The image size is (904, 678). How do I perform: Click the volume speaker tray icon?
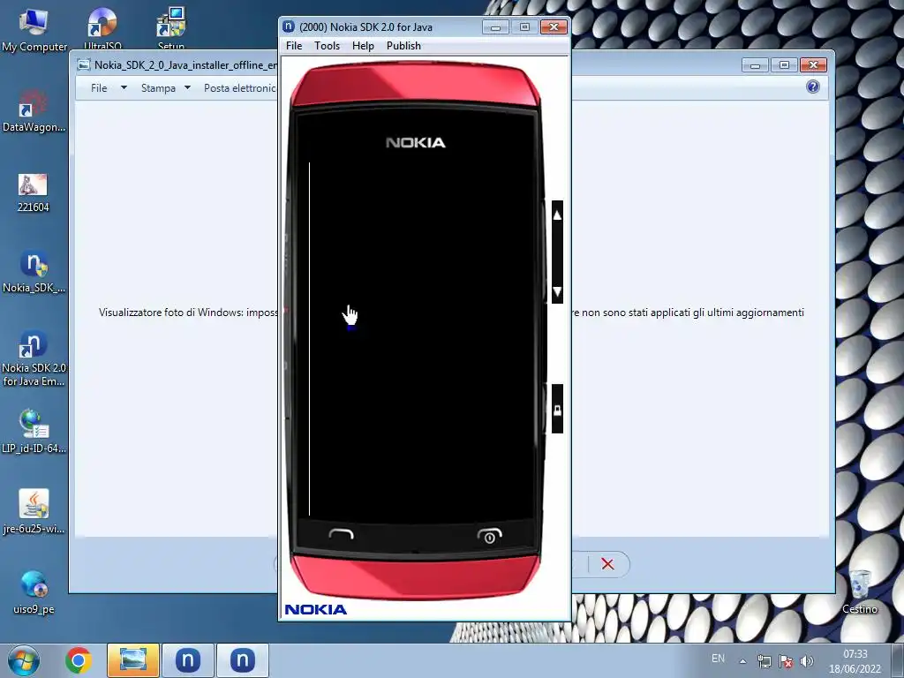[807, 661]
